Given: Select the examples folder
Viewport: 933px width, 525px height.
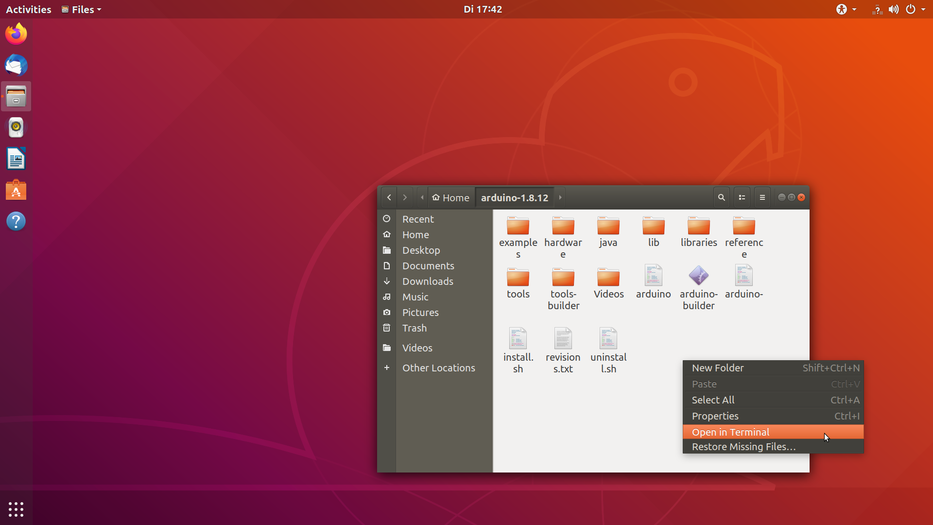Looking at the screenshot, I should (x=518, y=237).
